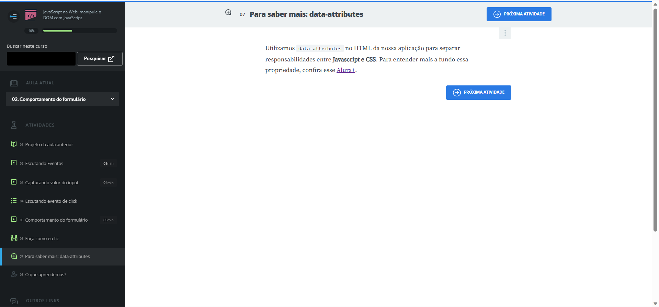Screen dimensions: 659x307
Task: Click the ATIVIDADES section label
Action: tap(40, 125)
